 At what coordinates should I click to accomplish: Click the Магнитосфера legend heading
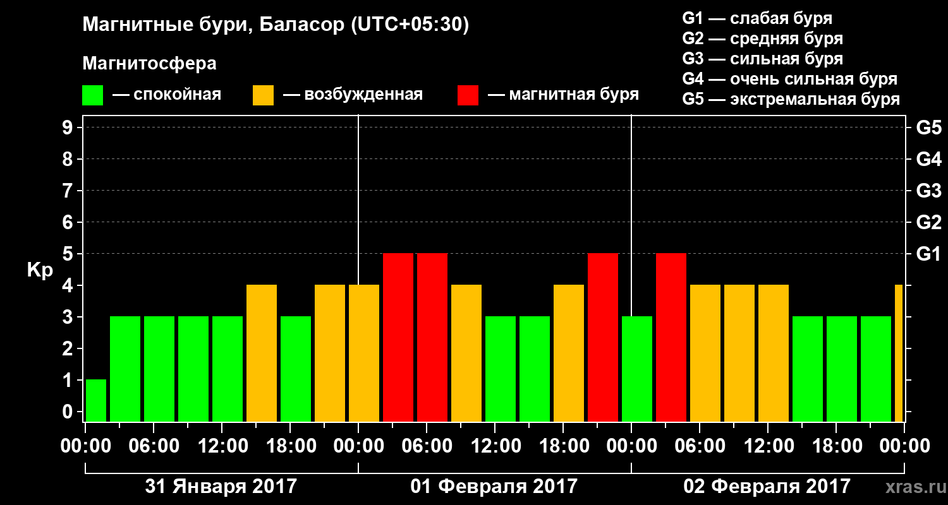pyautogui.click(x=150, y=64)
